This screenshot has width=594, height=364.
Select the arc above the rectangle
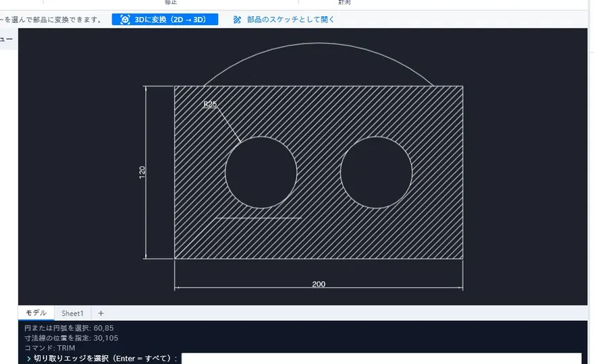(318, 43)
